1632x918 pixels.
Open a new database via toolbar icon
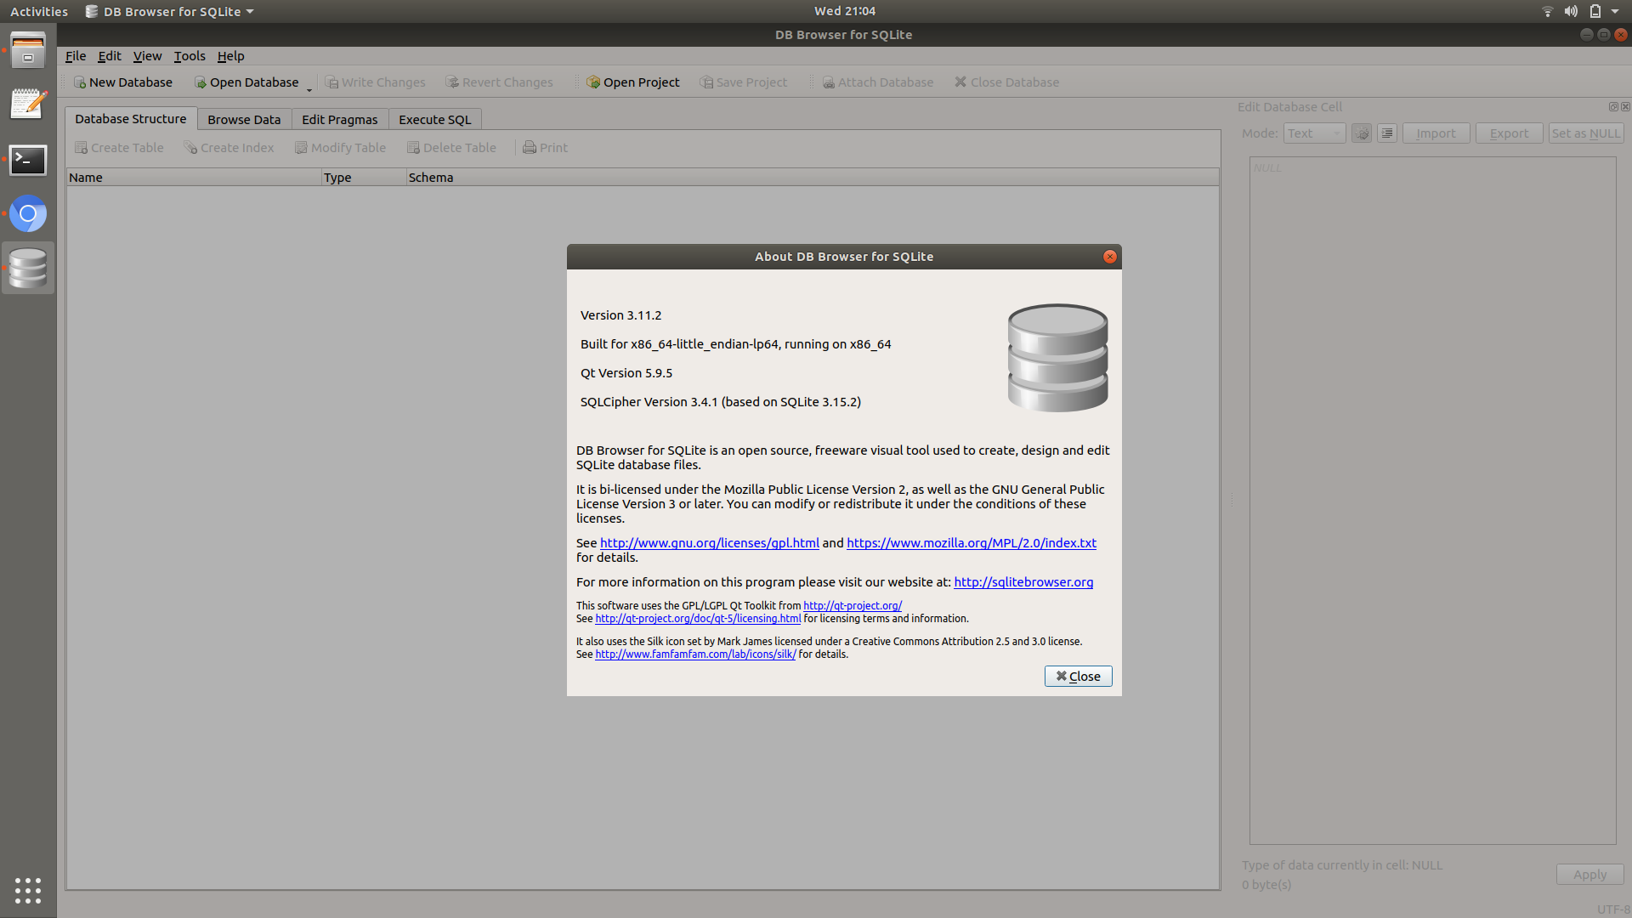coord(123,82)
